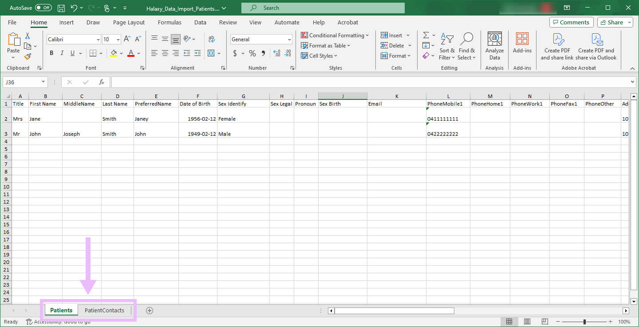Toggle AutoSave off switch
This screenshot has width=639, height=327.
[x=43, y=7]
